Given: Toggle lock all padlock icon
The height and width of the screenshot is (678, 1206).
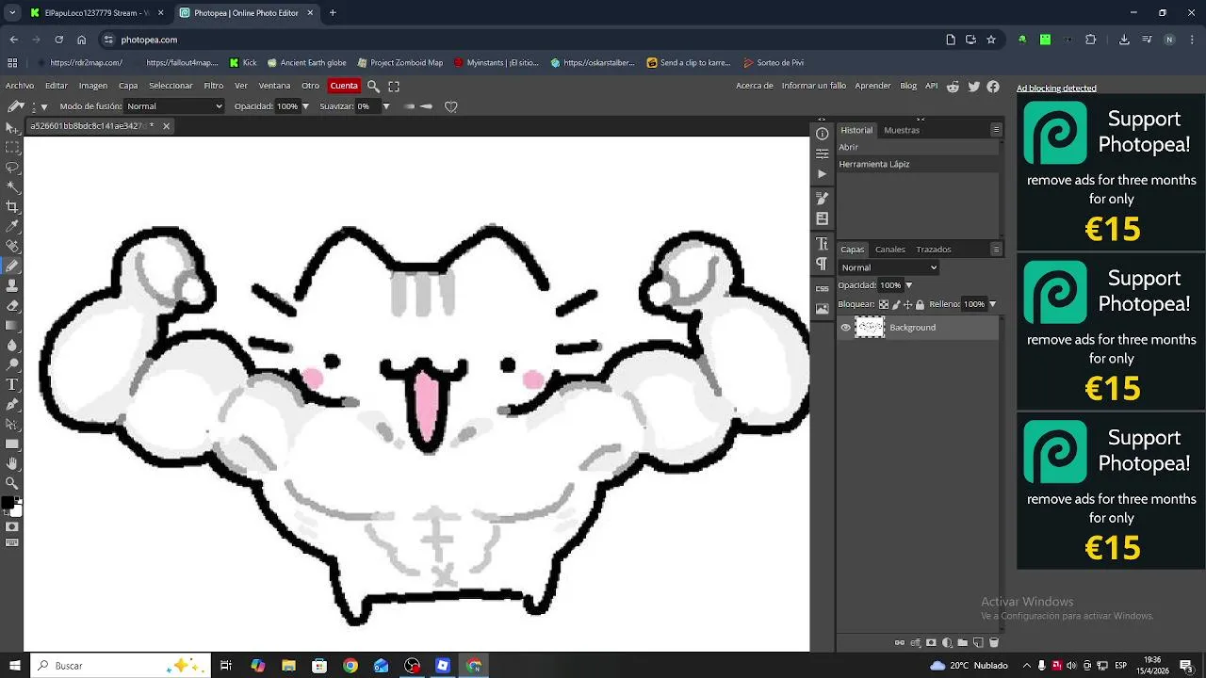Looking at the screenshot, I should coord(920,304).
